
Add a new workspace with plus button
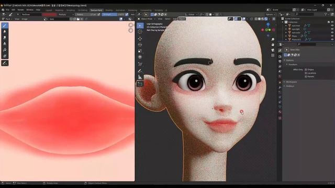pyautogui.click(x=166, y=10)
